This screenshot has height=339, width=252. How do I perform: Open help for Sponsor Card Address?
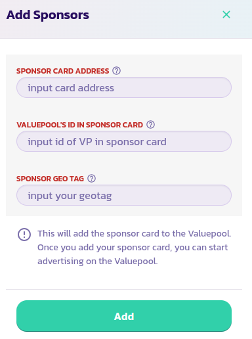116,71
